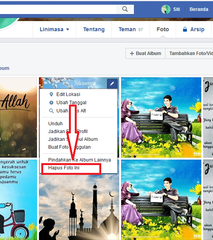Click the lock icon beside Arsip
The height and width of the screenshot is (240, 213).
pos(185,29)
